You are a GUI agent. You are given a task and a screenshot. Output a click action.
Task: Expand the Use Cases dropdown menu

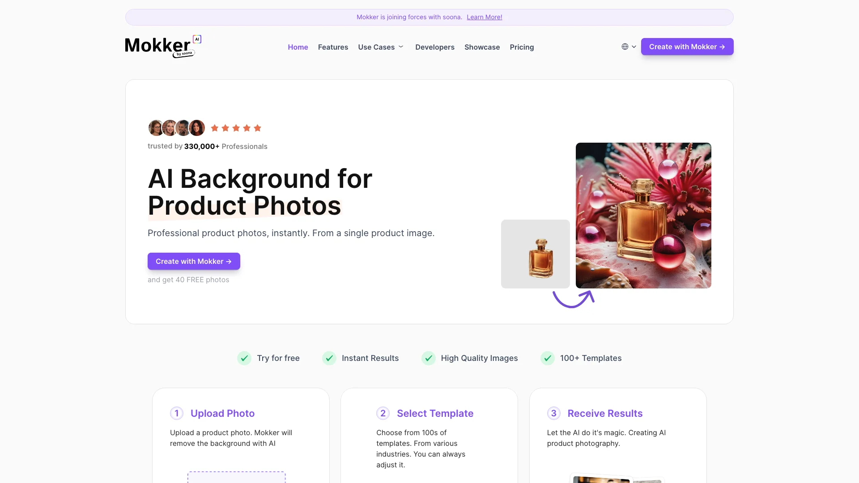pyautogui.click(x=382, y=47)
